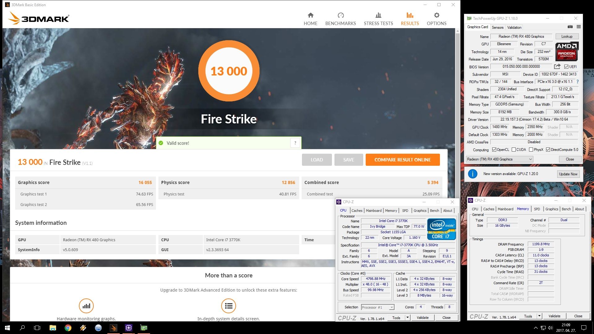The height and width of the screenshot is (334, 594).
Task: Toggle the PhysX checkbox
Action: [x=531, y=150]
